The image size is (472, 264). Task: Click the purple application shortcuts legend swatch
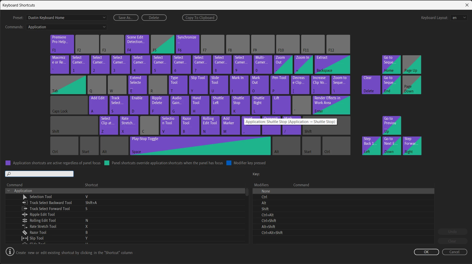(8, 163)
